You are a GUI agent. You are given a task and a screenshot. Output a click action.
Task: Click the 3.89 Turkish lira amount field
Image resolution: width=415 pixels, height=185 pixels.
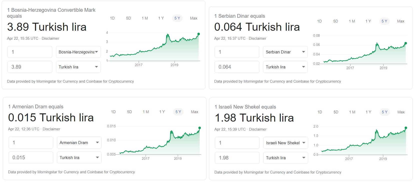tap(30, 67)
